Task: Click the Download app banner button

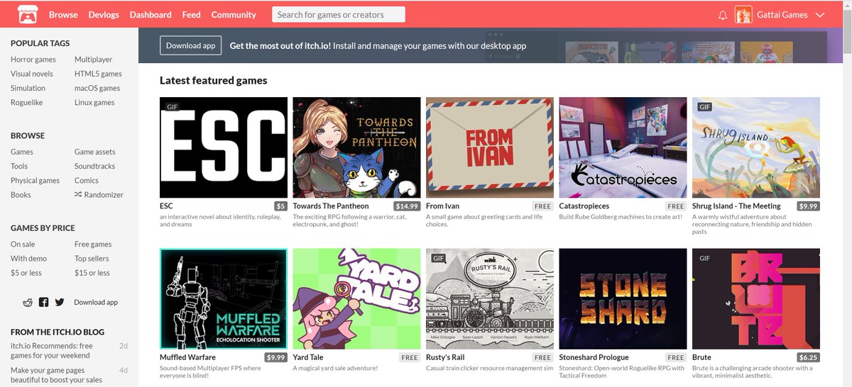Action: (x=190, y=45)
